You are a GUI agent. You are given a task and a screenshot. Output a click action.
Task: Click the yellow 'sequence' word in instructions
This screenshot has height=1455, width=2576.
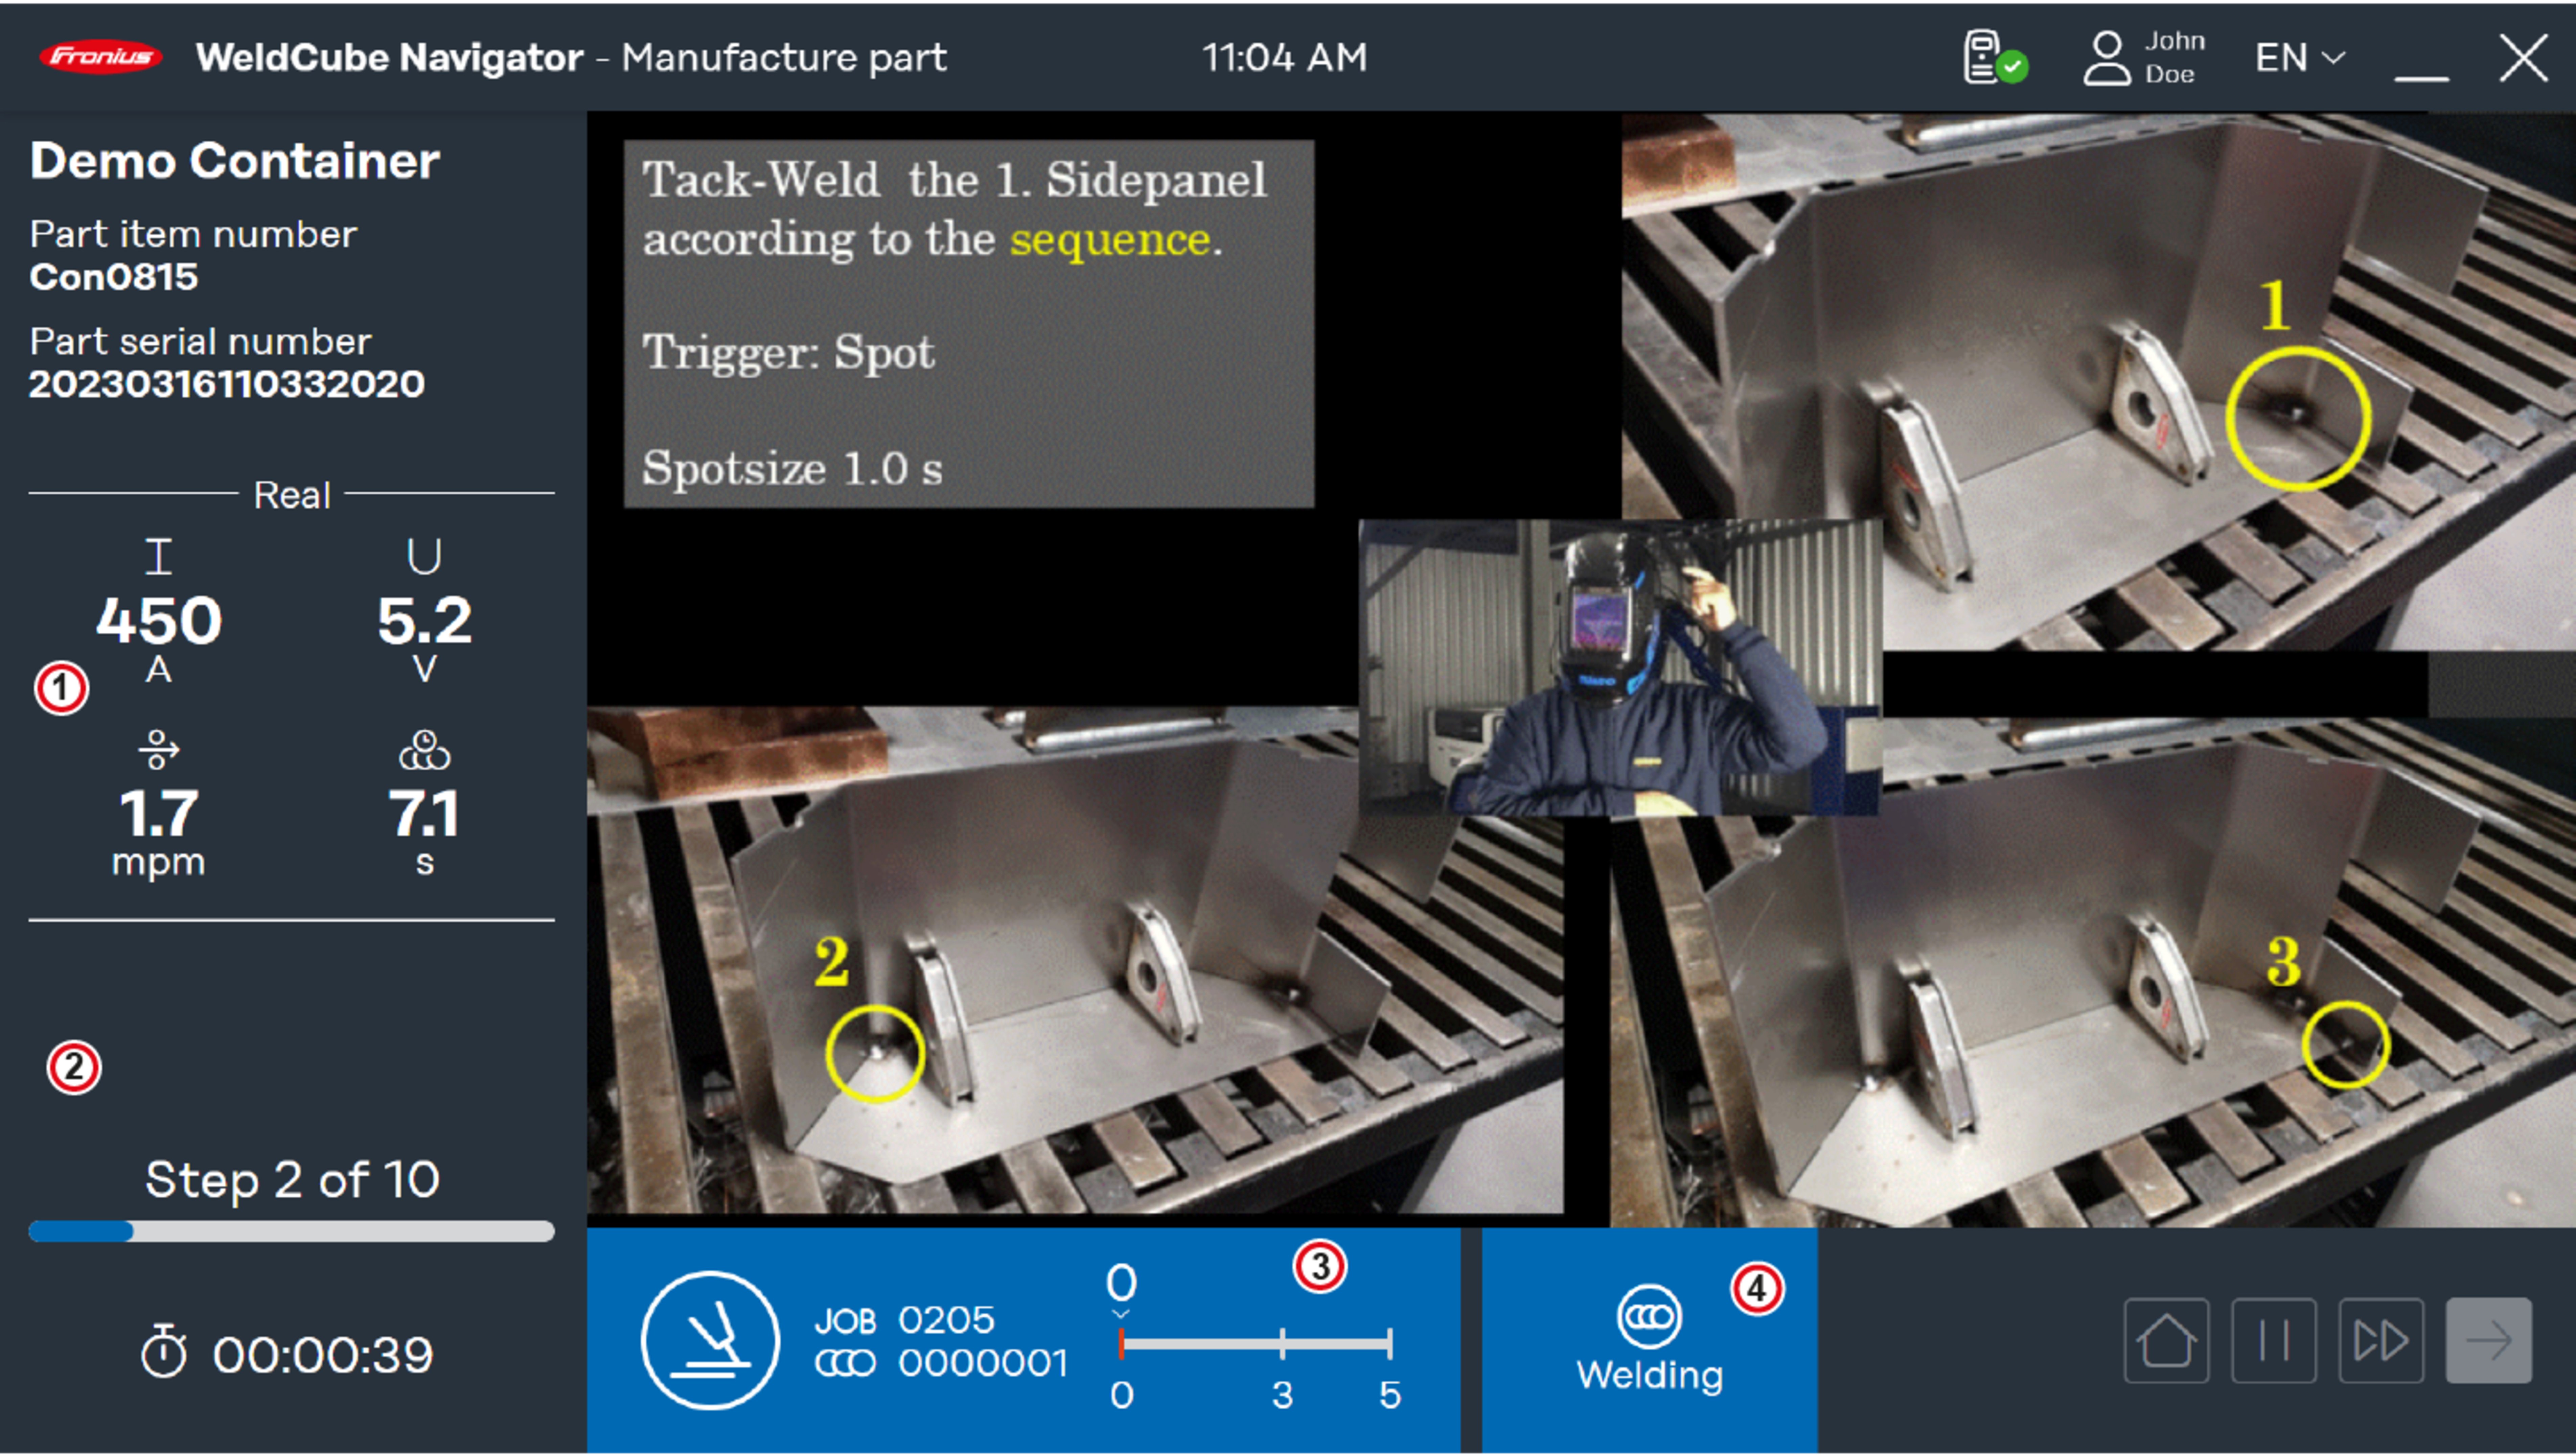tap(1110, 240)
